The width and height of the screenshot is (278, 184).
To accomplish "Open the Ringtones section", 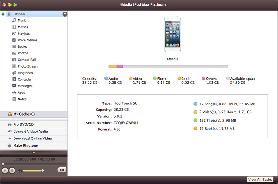I will pos(25,73).
